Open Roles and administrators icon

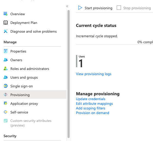click(5, 69)
